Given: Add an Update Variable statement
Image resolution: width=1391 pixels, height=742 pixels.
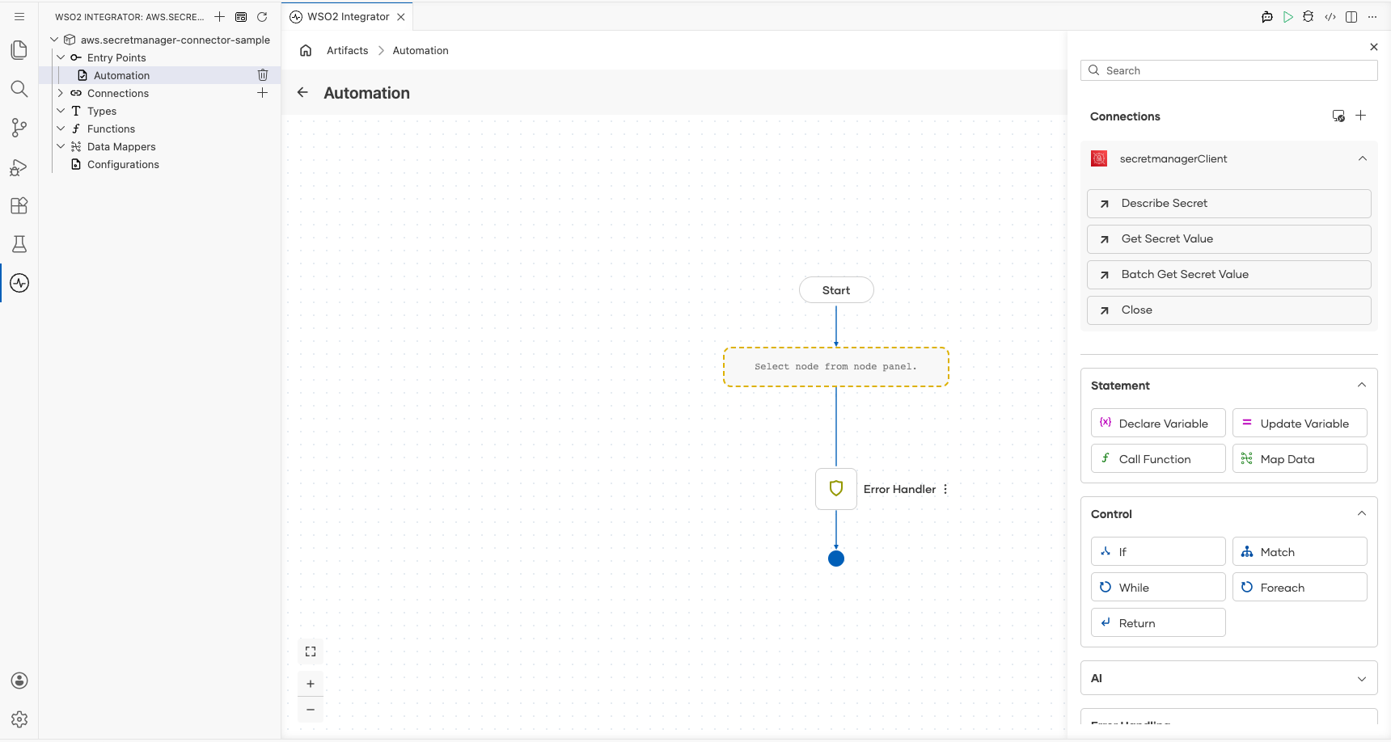Looking at the screenshot, I should 1300,423.
